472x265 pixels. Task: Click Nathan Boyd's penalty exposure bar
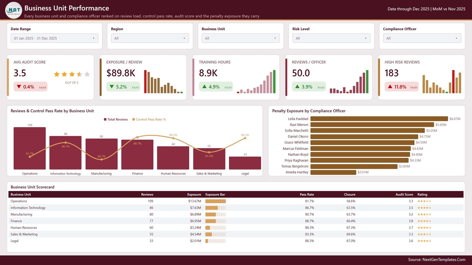(x=360, y=154)
